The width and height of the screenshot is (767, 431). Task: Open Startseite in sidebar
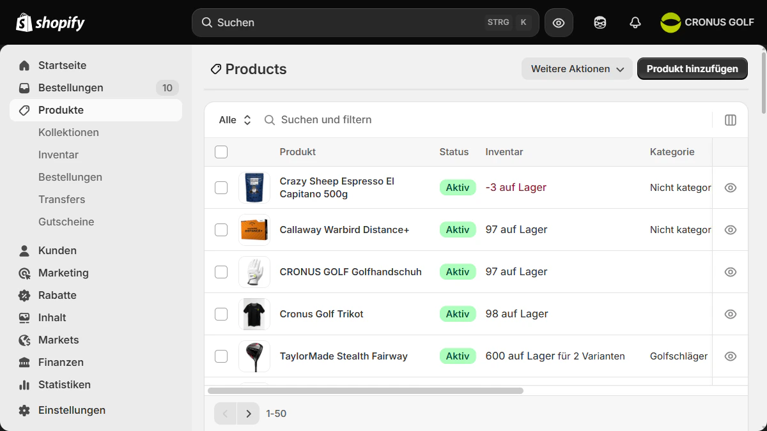click(x=96, y=65)
